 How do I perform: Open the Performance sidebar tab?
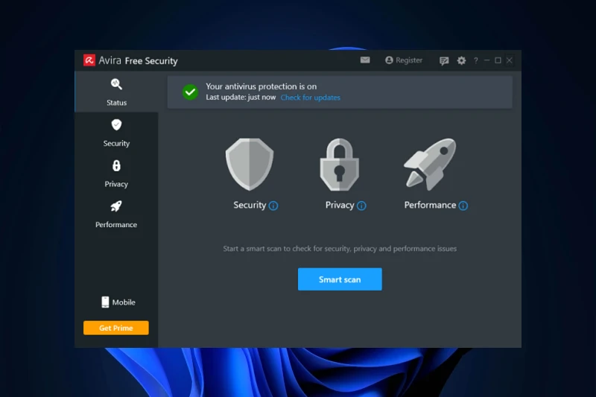tap(116, 215)
